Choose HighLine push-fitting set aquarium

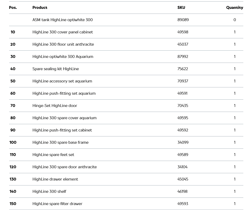coord(64,93)
